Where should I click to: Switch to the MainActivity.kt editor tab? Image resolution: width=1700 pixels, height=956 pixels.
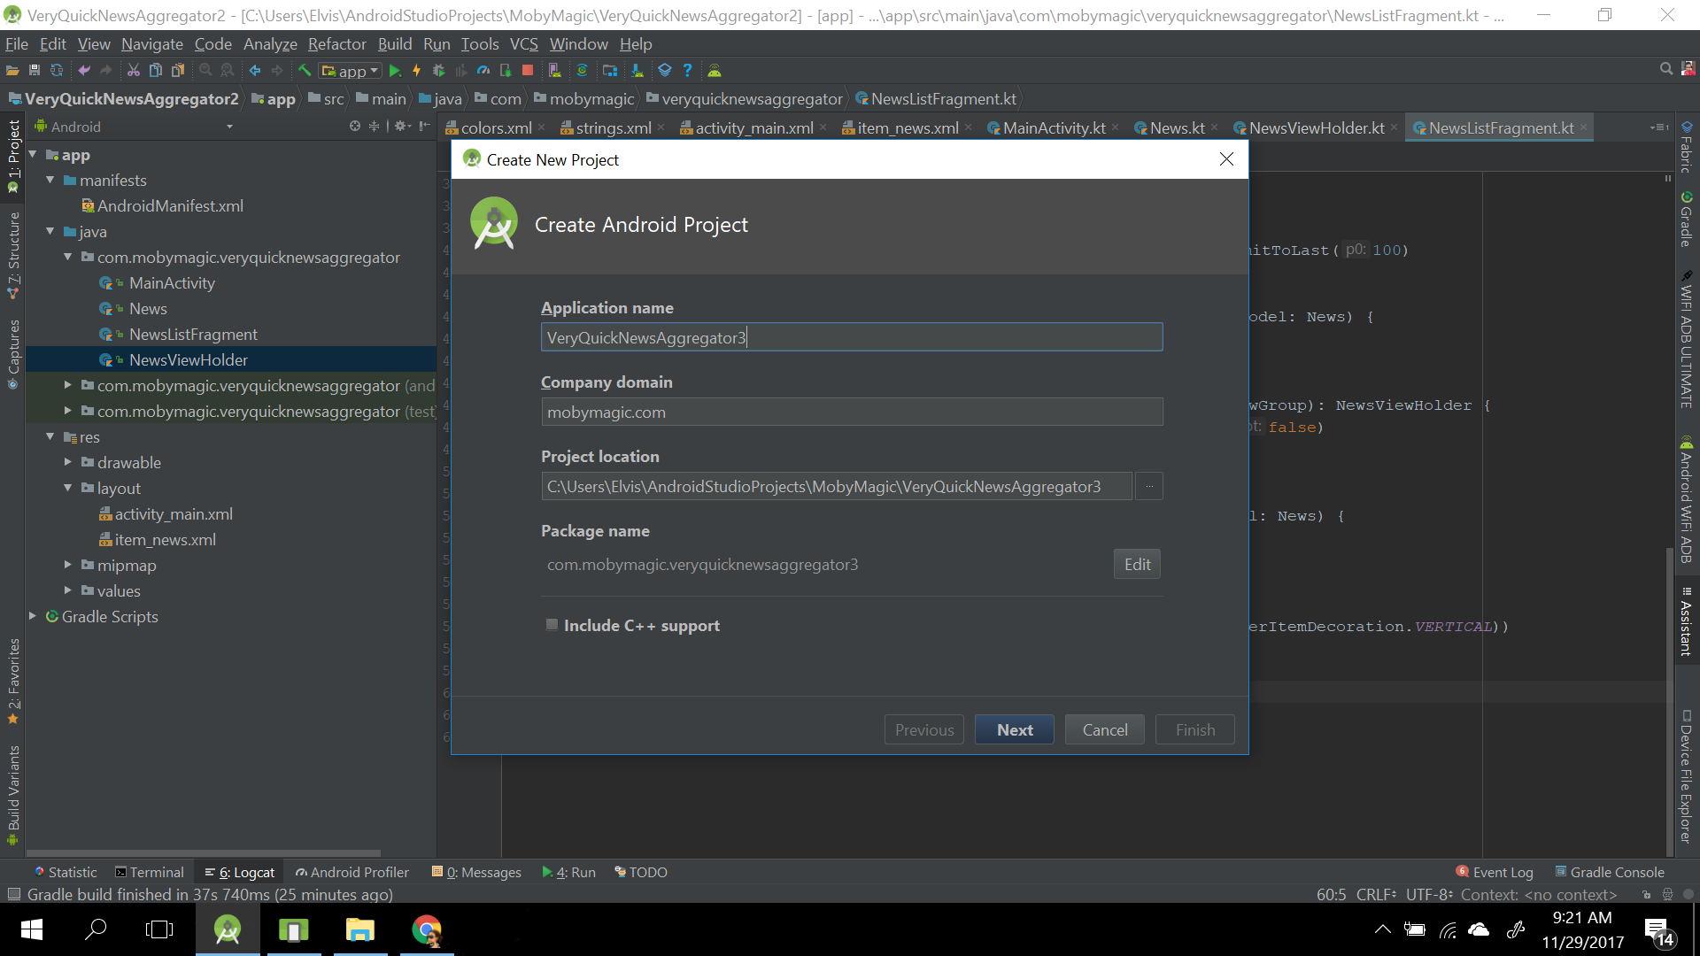(1054, 128)
